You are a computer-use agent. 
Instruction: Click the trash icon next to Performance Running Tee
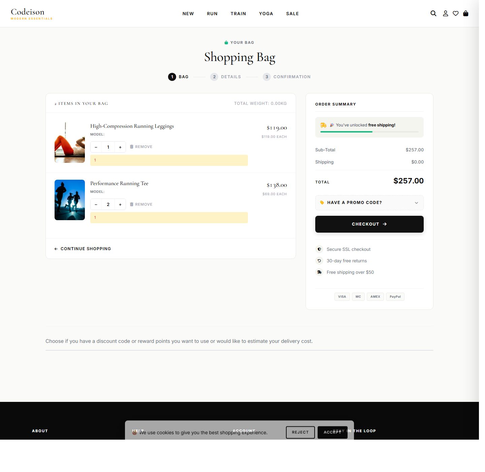(132, 204)
